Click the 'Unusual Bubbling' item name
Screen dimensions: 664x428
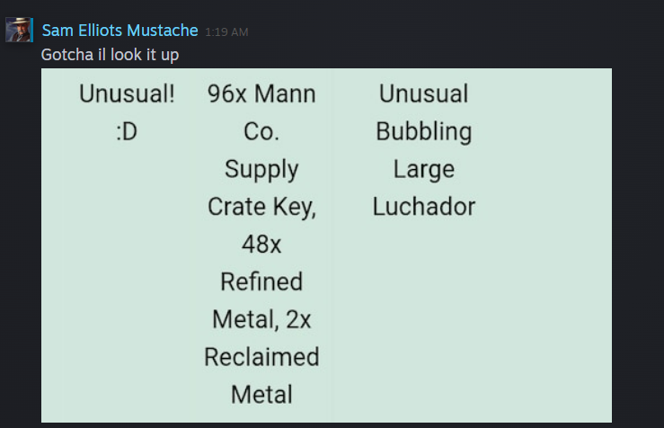[x=424, y=112]
